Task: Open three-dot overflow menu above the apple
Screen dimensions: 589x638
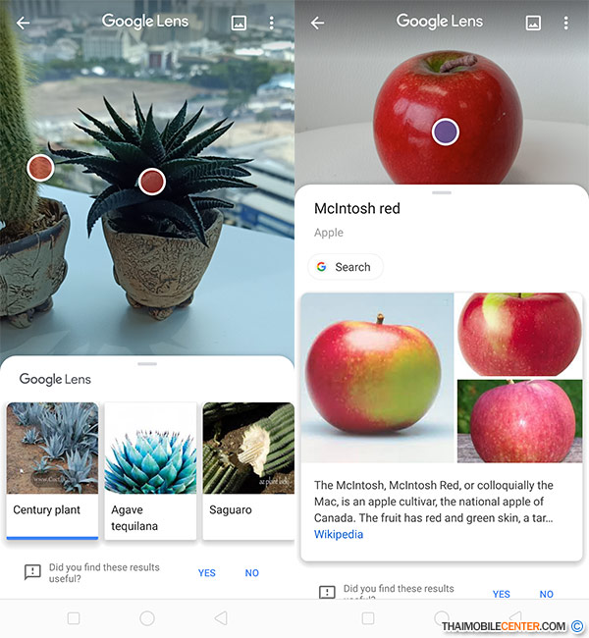Action: pyautogui.click(x=565, y=23)
